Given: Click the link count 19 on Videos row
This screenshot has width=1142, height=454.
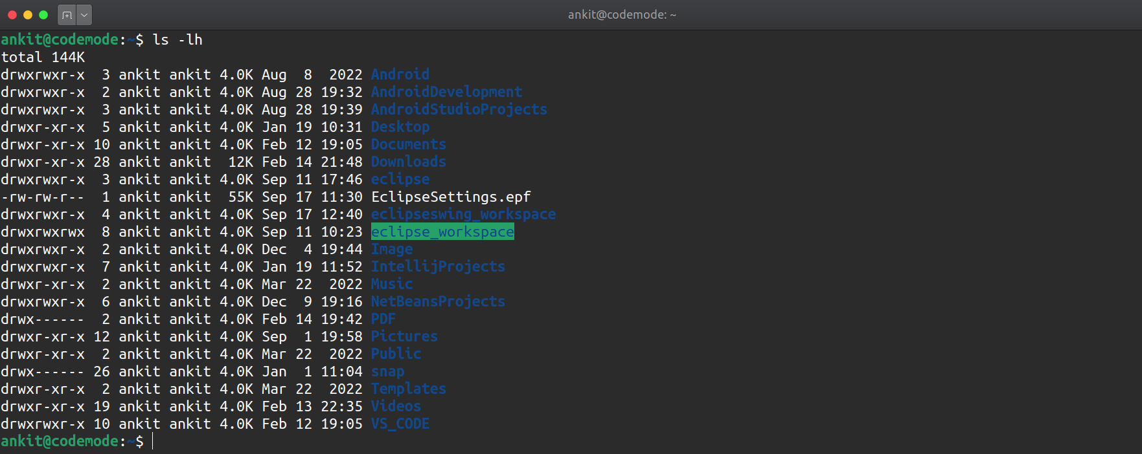Looking at the screenshot, I should click(x=102, y=406).
